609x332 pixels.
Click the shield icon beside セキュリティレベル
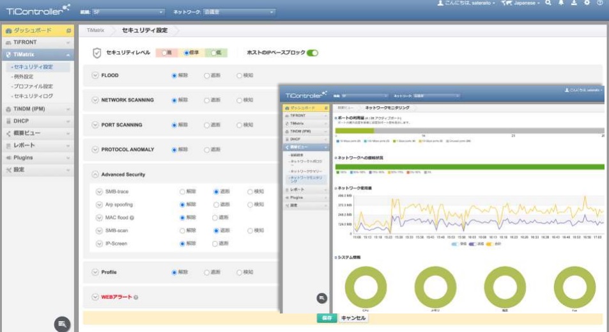[96, 53]
